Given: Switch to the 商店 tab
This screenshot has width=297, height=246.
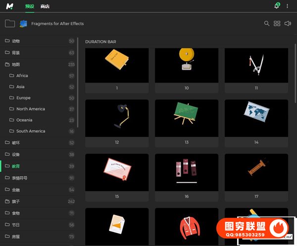Looking at the screenshot, I should (x=45, y=6).
